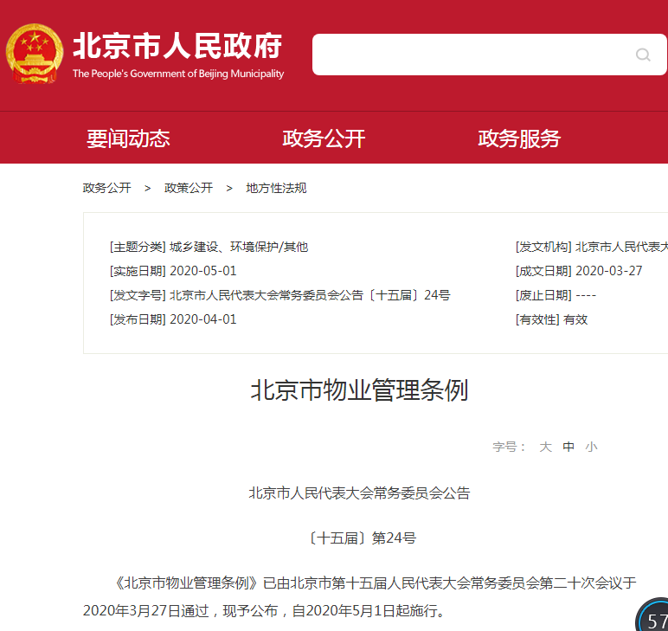668x631 pixels.
Task: Set font size to 中
Action: pos(568,447)
